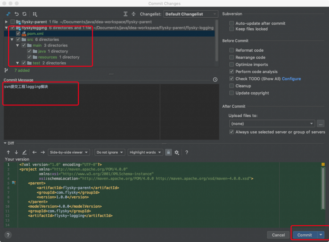Open diff settings gear icon

(177, 152)
